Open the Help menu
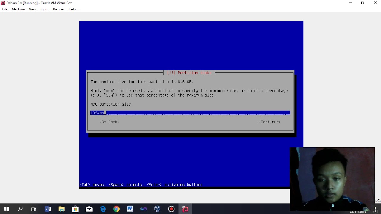The width and height of the screenshot is (381, 214). (x=72, y=9)
